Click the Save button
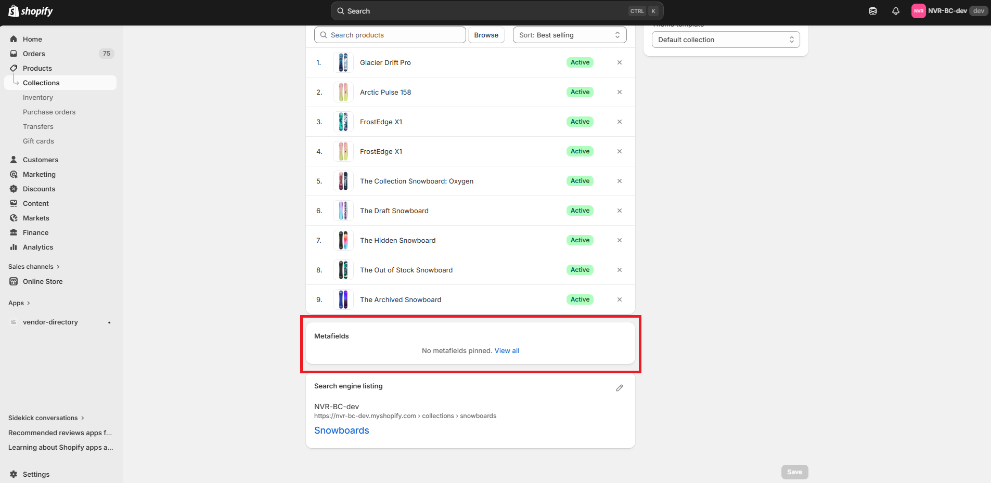The image size is (991, 483). (794, 472)
